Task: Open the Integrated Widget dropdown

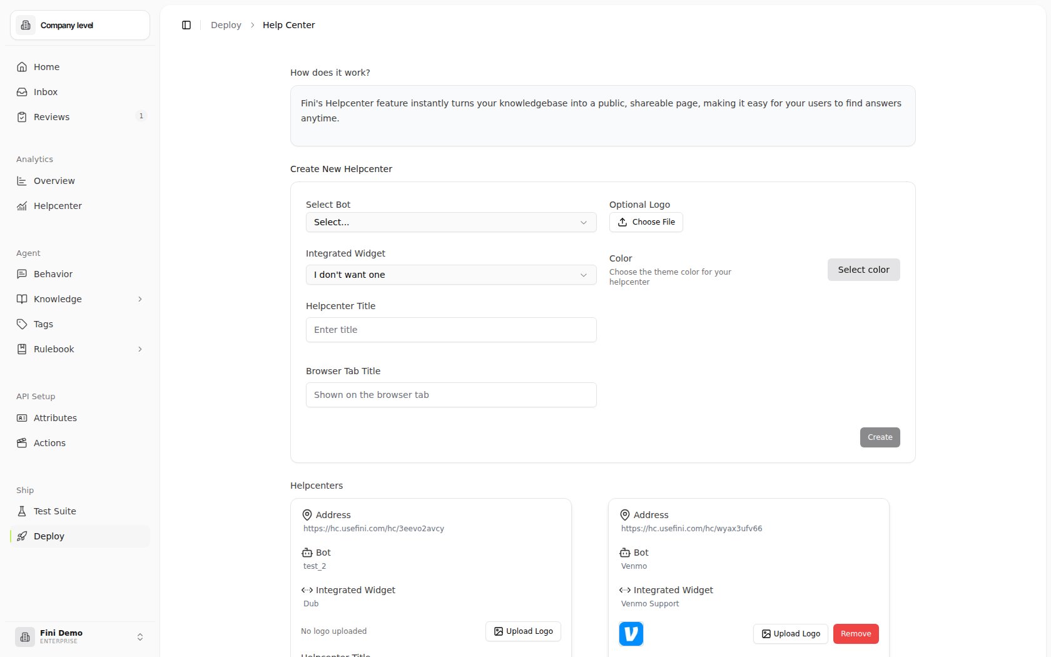Action: [451, 275]
